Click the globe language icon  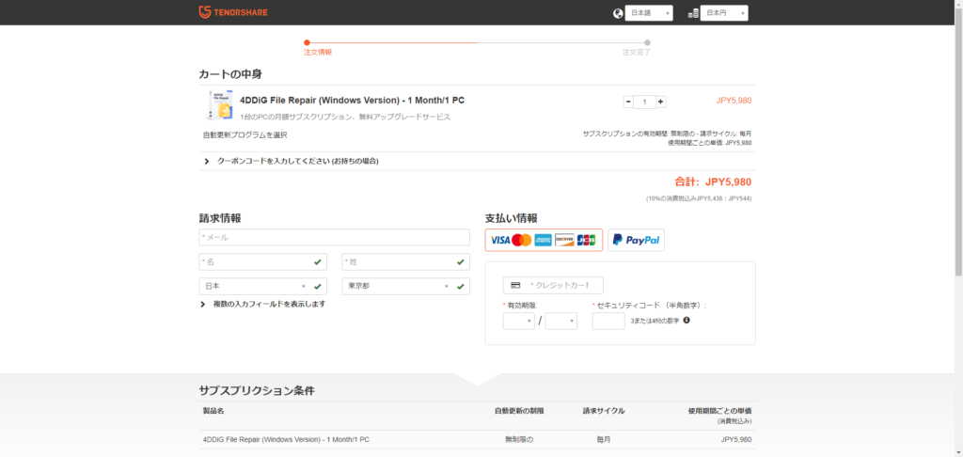[x=618, y=13]
